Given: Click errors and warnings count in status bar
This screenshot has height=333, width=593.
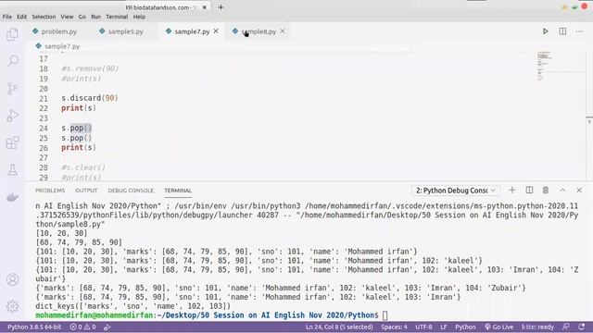Looking at the screenshot, I should (82, 327).
